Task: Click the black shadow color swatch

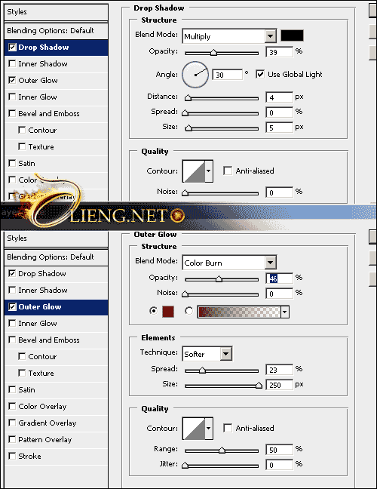Action: click(292, 35)
